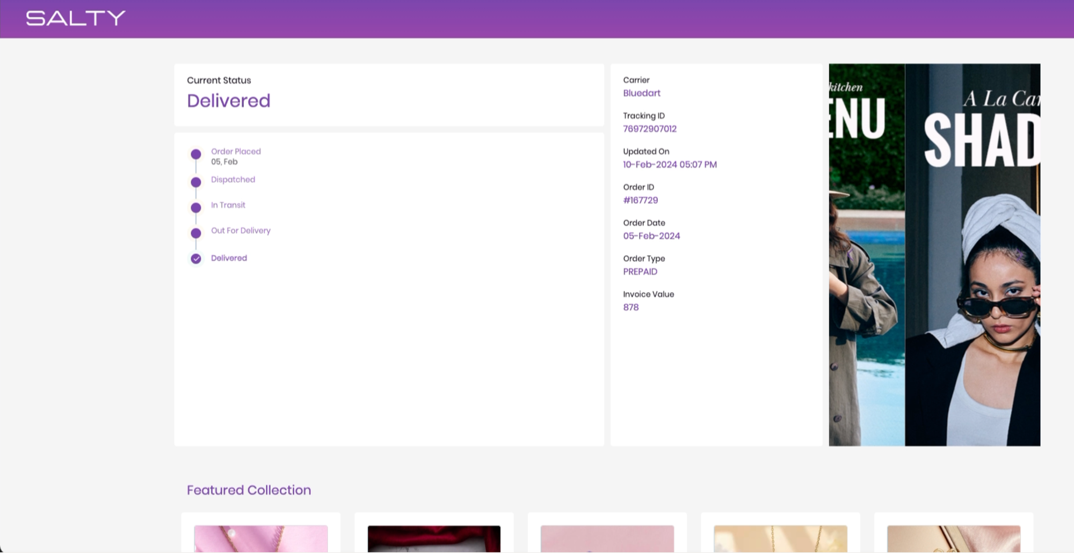The height and width of the screenshot is (553, 1074).
Task: Click the Carrier field label
Action: click(636, 80)
